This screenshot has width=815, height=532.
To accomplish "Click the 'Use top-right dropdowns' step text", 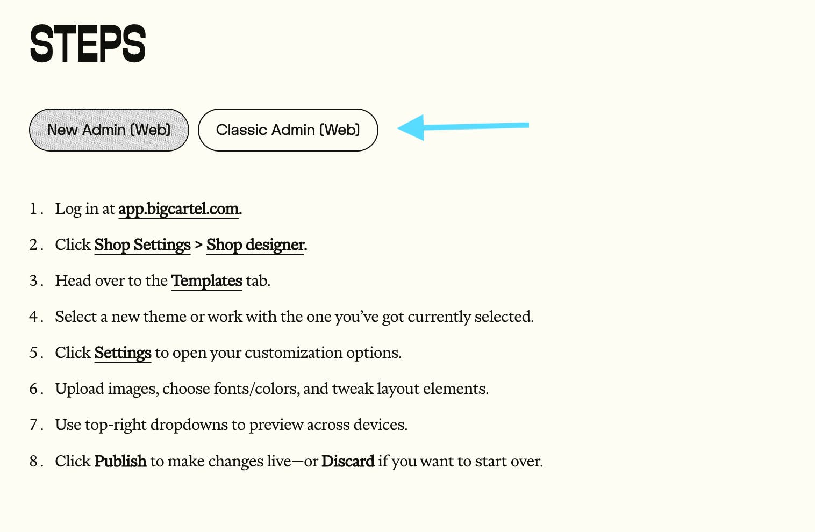I will 231,425.
